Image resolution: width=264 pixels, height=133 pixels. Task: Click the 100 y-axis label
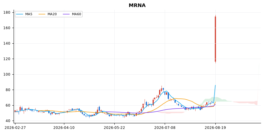point(7,74)
